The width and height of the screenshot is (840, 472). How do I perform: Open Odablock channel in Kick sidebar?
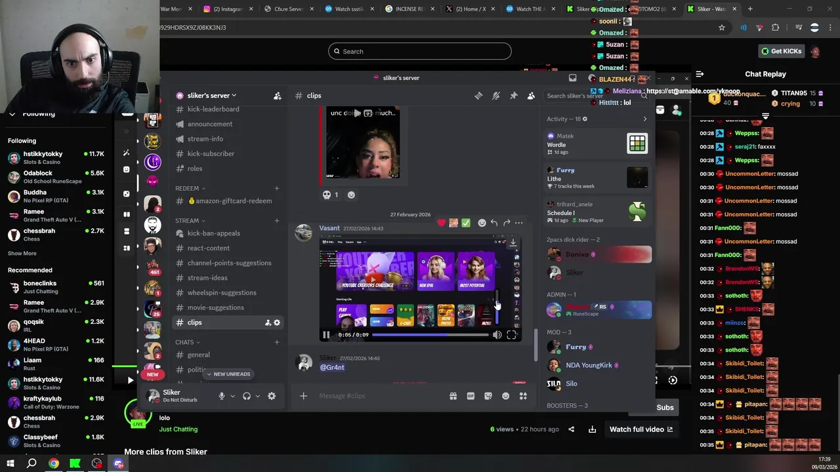pyautogui.click(x=56, y=177)
